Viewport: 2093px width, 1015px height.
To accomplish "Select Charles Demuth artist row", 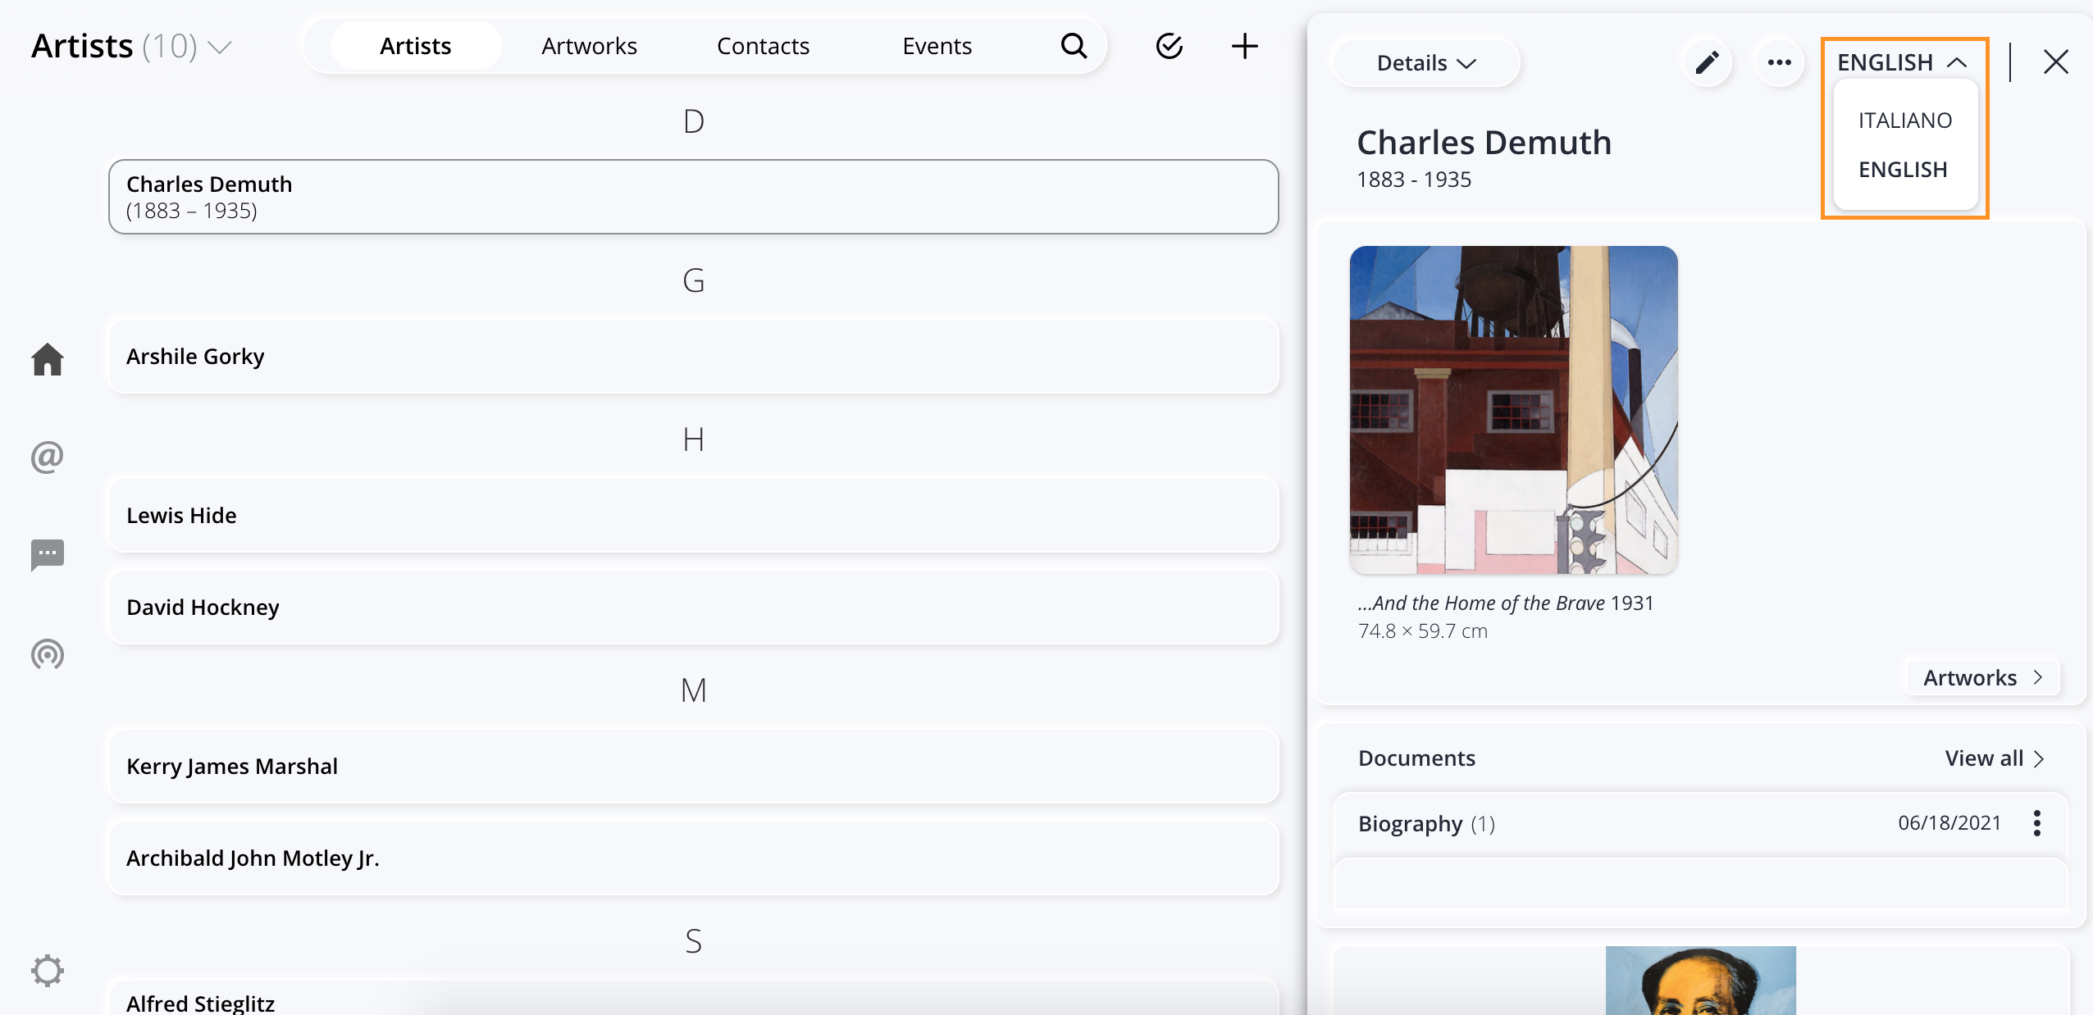I will (x=694, y=197).
